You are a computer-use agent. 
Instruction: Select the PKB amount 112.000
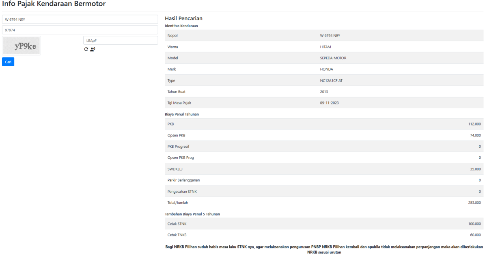474,124
